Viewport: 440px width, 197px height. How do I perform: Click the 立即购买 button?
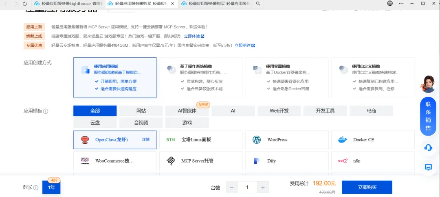[367, 187]
